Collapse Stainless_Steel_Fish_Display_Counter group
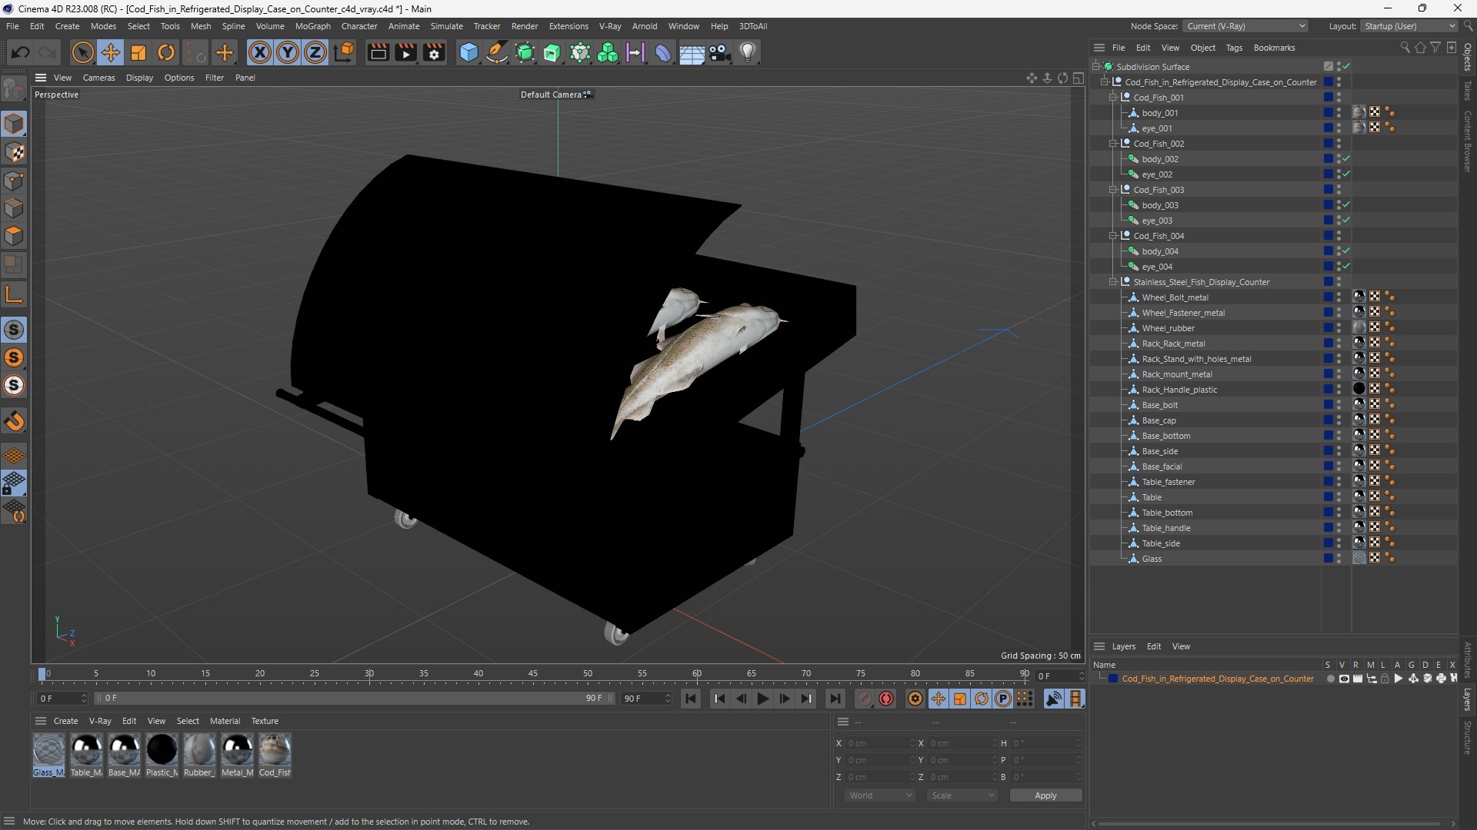The width and height of the screenshot is (1477, 830). pyautogui.click(x=1112, y=282)
